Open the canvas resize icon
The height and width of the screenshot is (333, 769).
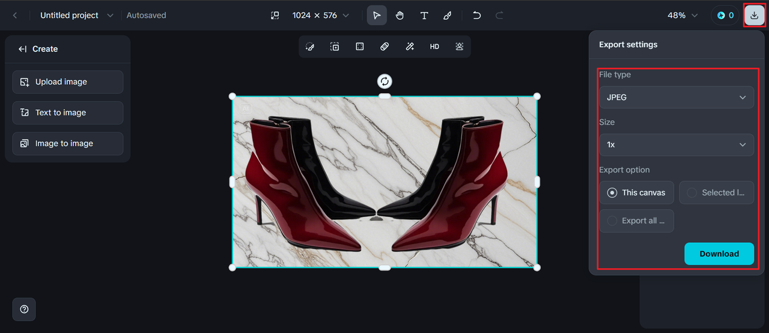tap(275, 15)
